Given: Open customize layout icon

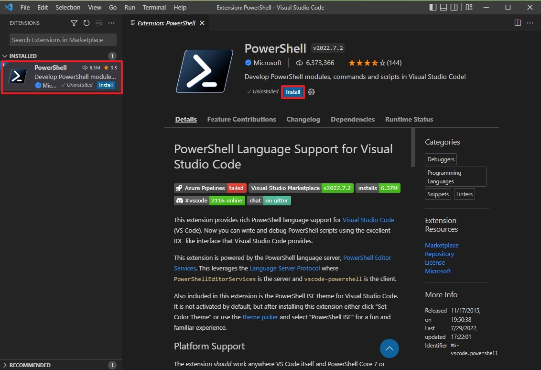Looking at the screenshot, I should (469, 7).
